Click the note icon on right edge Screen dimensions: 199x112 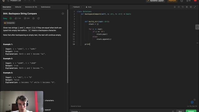point(197,27)
